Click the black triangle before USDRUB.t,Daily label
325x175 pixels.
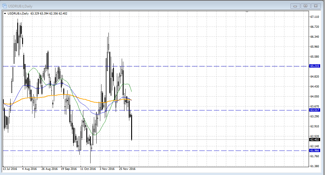point(5,14)
